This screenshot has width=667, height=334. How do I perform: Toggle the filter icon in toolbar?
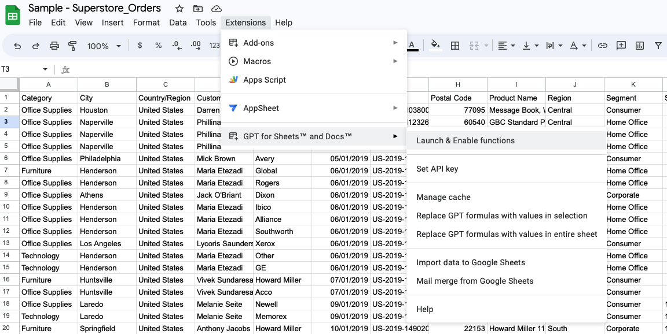[x=658, y=46]
